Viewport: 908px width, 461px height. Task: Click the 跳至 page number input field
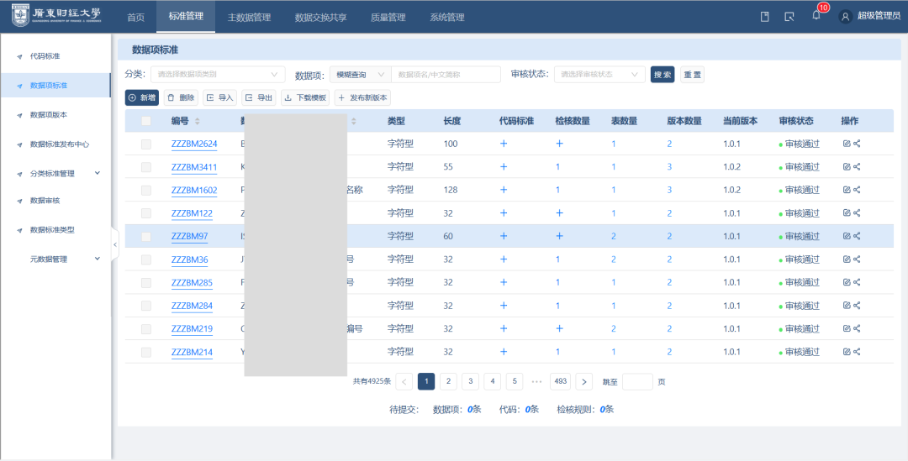pos(637,382)
